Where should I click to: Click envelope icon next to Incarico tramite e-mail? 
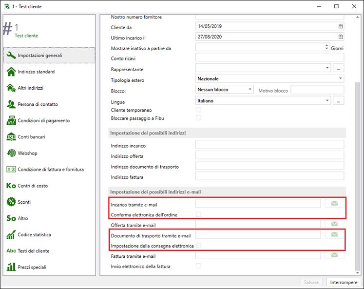coord(334,203)
